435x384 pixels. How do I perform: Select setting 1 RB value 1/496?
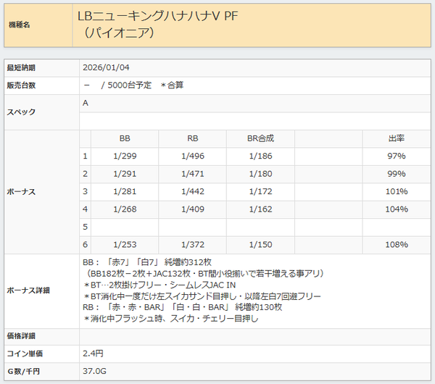(x=193, y=156)
